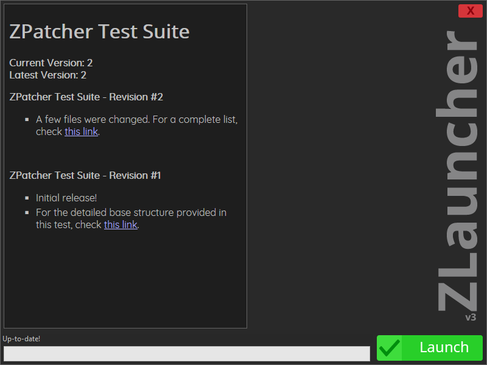Click the red X icon top right
Viewport: 487px width, 365px height.
(469, 10)
